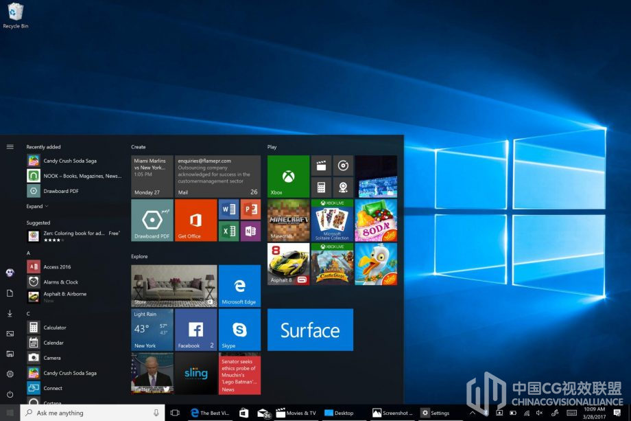Launch Candy Crush Soda tile
This screenshot has width=631, height=421.
[376, 220]
